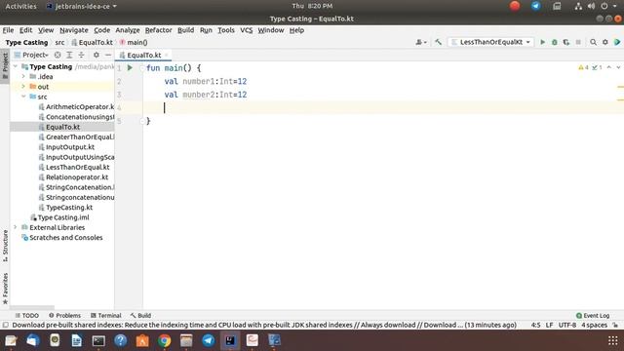Image resolution: width=624 pixels, height=351 pixels.
Task: Open the Refactor menu
Action: (x=158, y=30)
